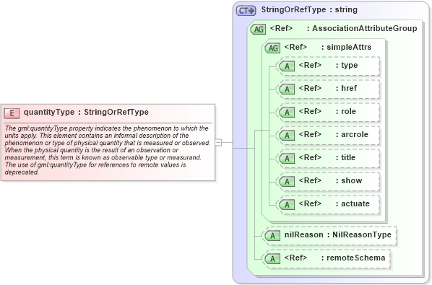
Task: Click the A icon of nilReason attribute
Action: pos(272,235)
